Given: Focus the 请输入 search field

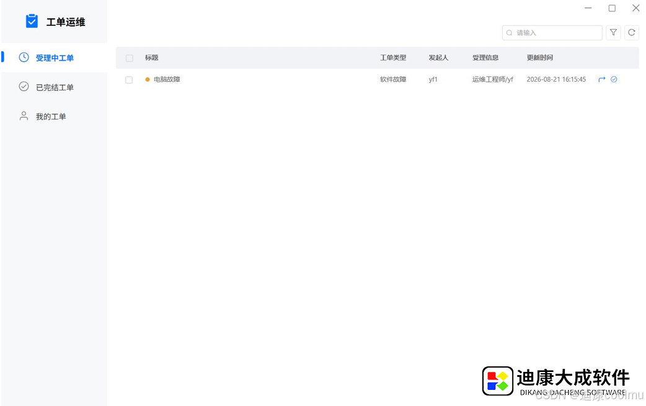Looking at the screenshot, I should (552, 33).
